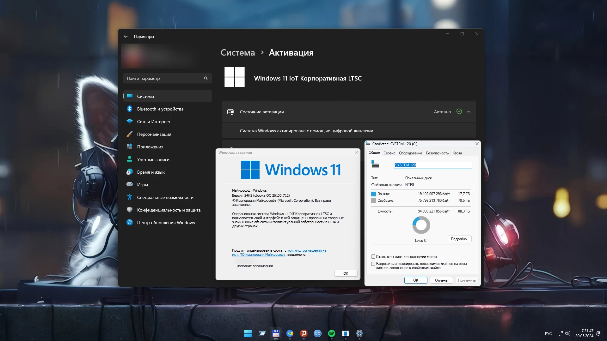Open the Security tab in Properties

(437, 153)
